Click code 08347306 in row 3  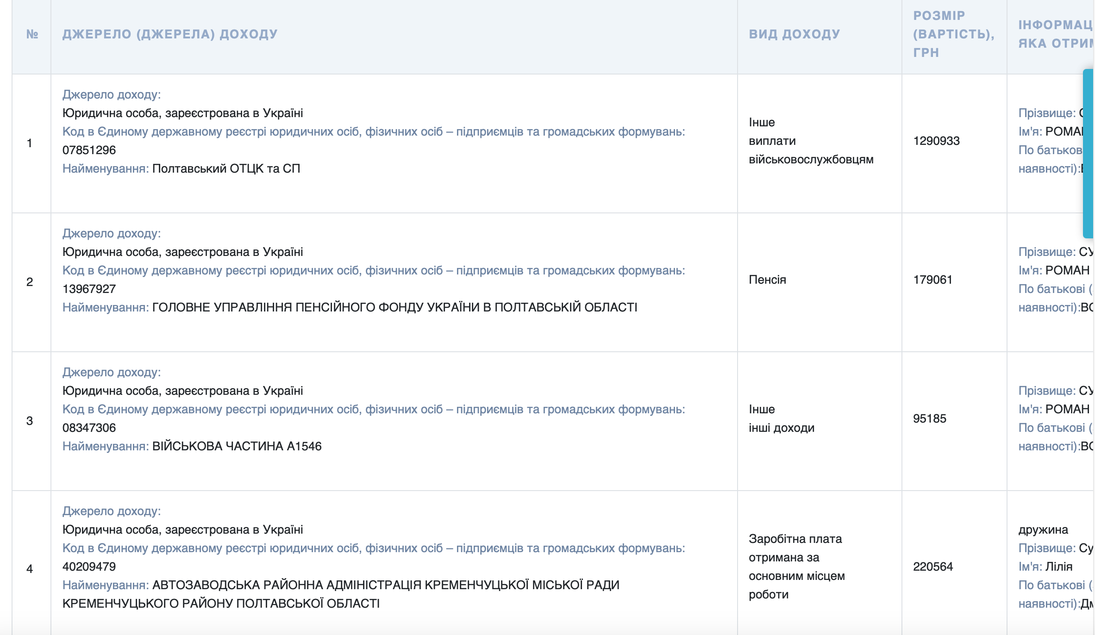(x=88, y=428)
